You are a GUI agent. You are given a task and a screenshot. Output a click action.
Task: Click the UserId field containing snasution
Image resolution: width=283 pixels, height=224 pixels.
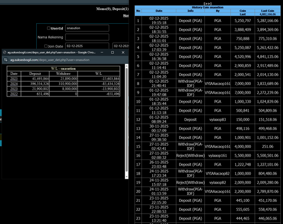(87, 28)
